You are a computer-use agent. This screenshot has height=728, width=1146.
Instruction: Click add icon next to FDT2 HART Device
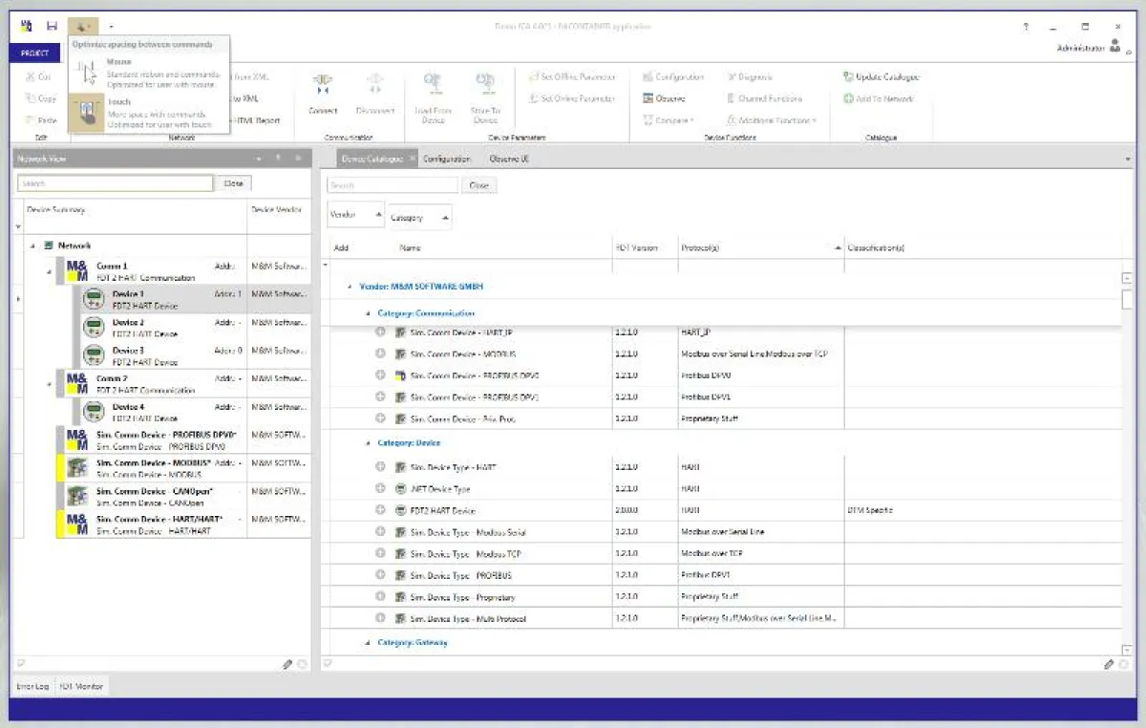[x=380, y=510]
